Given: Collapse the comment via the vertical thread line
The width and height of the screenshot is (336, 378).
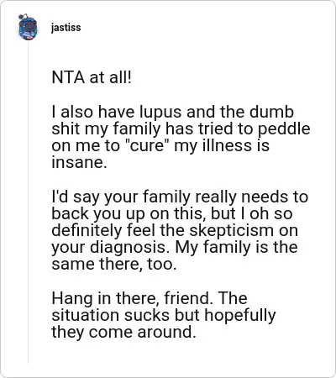Looking at the screenshot, I should tap(28, 203).
